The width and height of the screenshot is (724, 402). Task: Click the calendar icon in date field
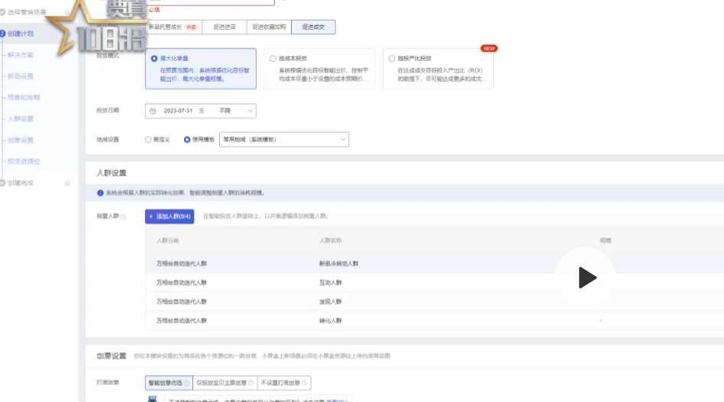153,111
